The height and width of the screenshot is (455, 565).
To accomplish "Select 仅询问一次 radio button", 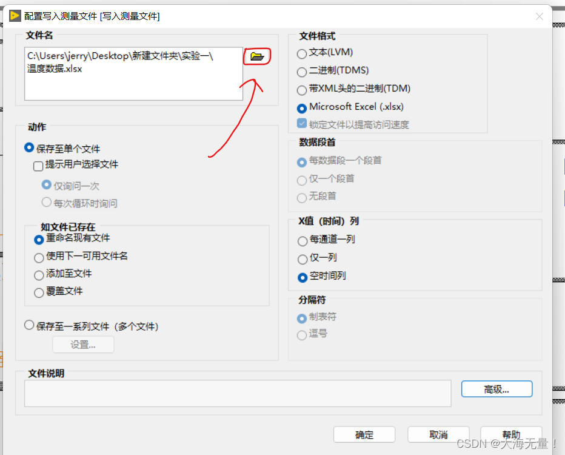I will pos(46,184).
